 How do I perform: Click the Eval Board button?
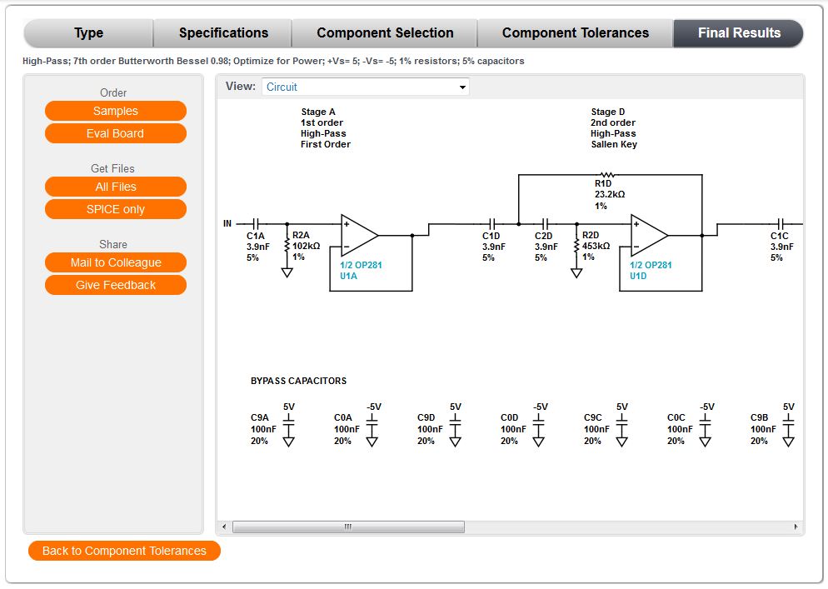point(115,133)
